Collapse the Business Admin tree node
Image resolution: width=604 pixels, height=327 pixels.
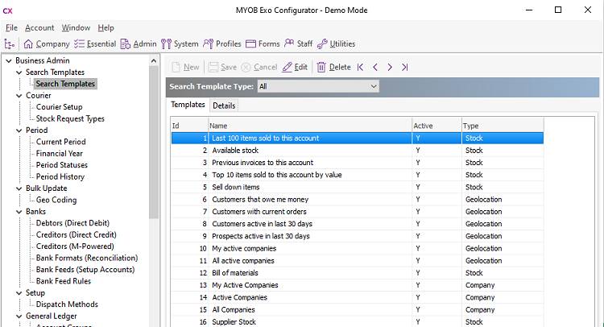[x=9, y=61]
